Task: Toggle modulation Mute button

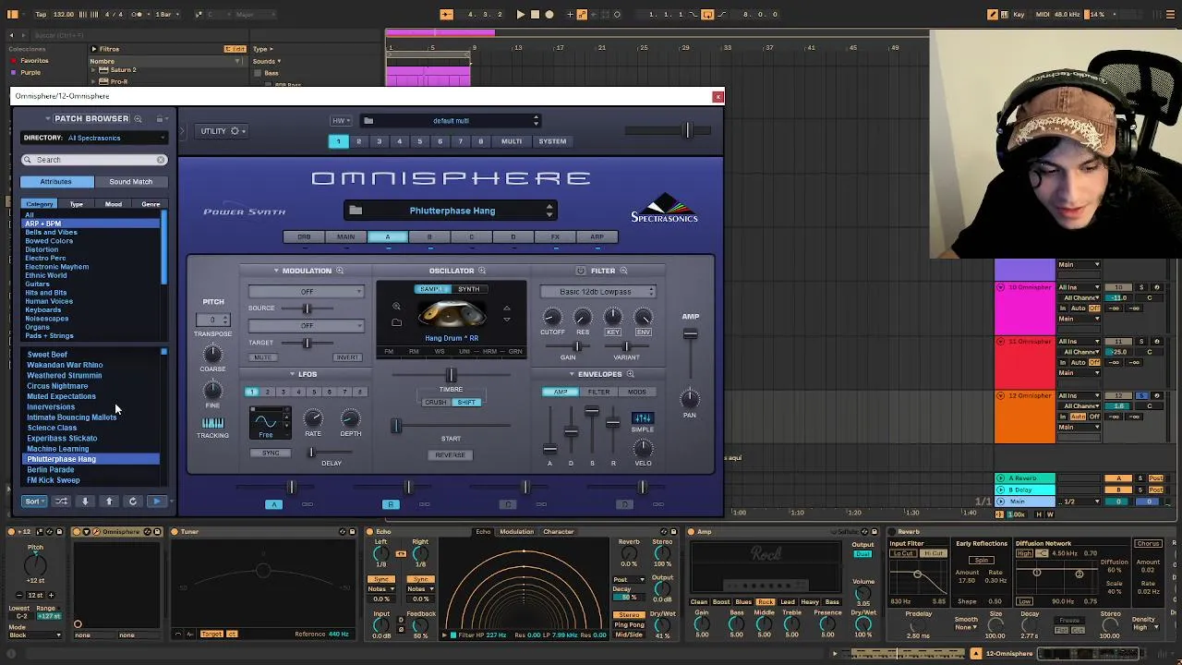Action: pos(263,357)
